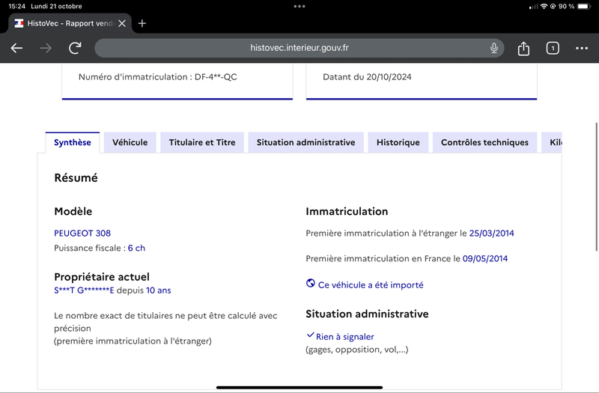Click the PEUGEOT 308 model text

pos(82,234)
